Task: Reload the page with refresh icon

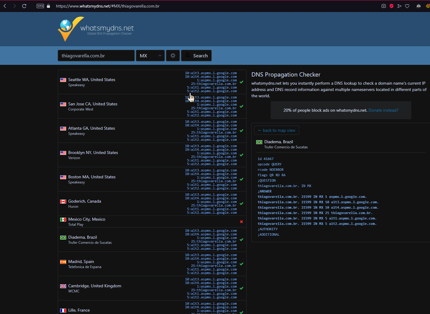Action: tap(24, 6)
